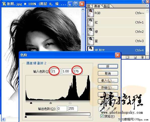Screen dimensions: 150x122
Task: Click the image window scroll-up arrow
Action: [83, 10]
